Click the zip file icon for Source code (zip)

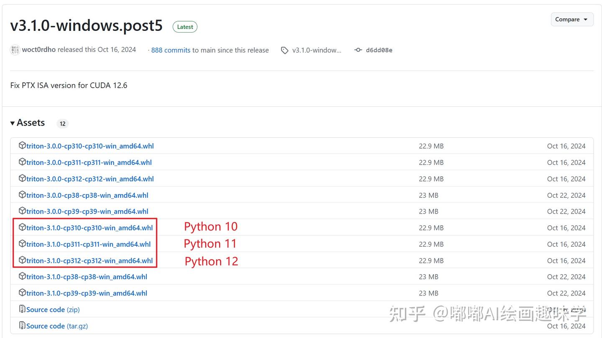(x=22, y=309)
